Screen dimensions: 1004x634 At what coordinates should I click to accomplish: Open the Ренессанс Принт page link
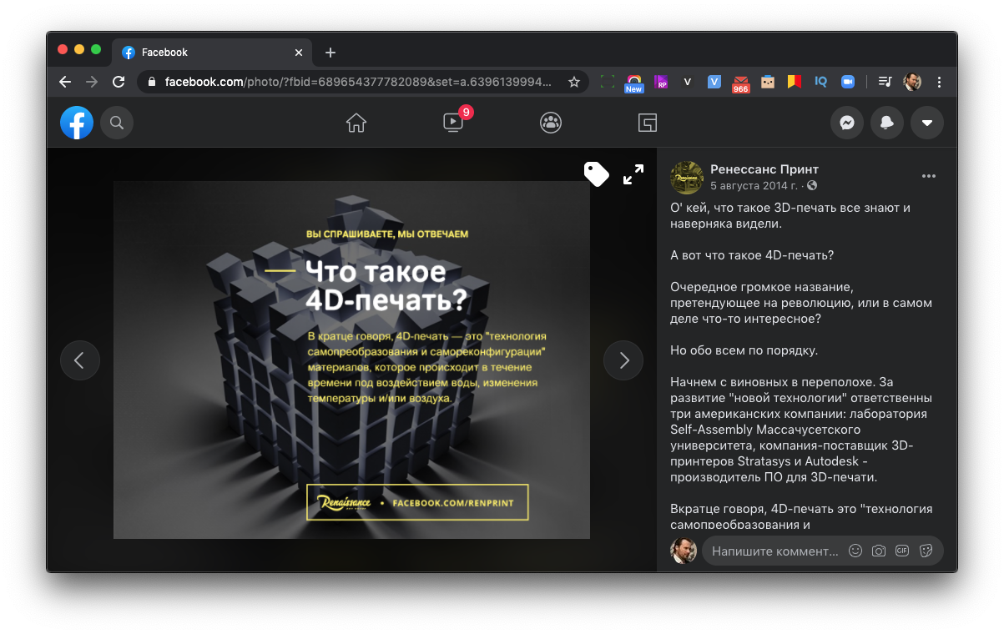(764, 169)
